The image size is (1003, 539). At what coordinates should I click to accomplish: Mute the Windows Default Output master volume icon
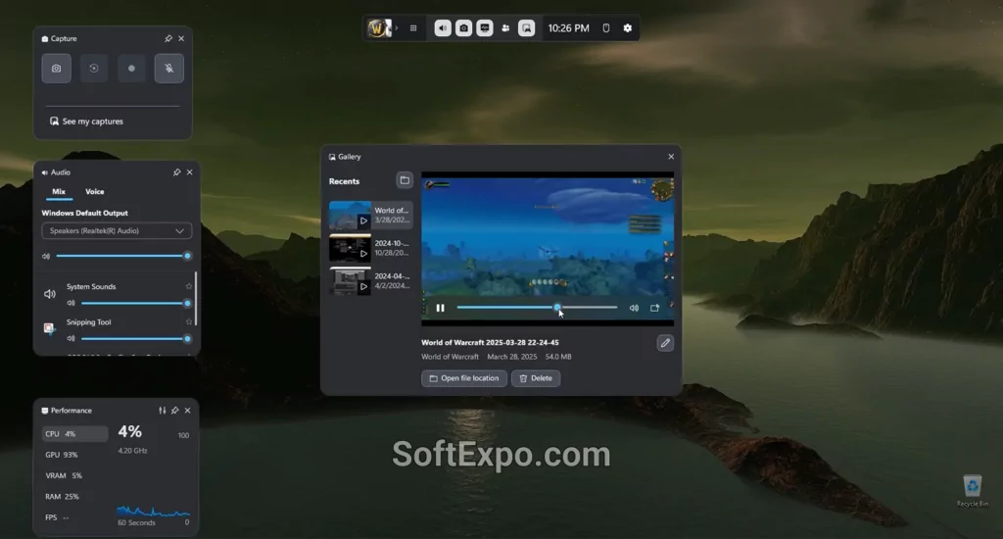pyautogui.click(x=46, y=256)
